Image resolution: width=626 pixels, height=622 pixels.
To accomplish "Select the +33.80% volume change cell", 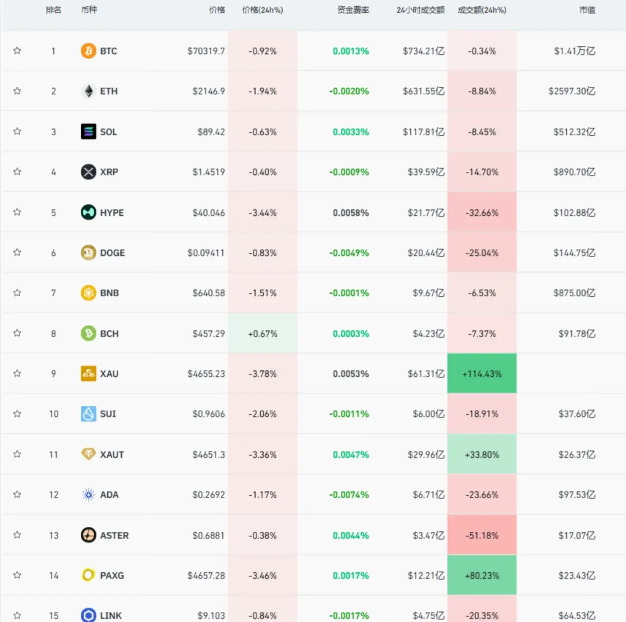I will click(x=482, y=454).
